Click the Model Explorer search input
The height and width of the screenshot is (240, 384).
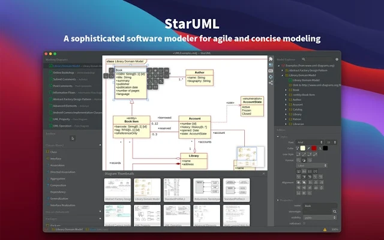coord(319,59)
